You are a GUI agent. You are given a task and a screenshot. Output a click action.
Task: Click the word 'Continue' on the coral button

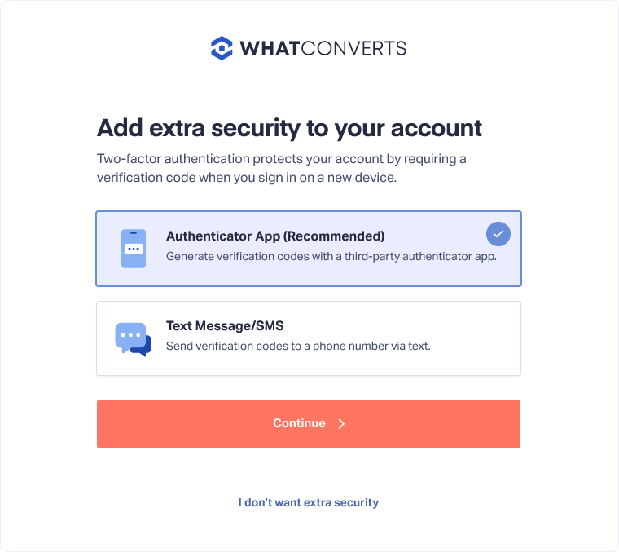[299, 423]
